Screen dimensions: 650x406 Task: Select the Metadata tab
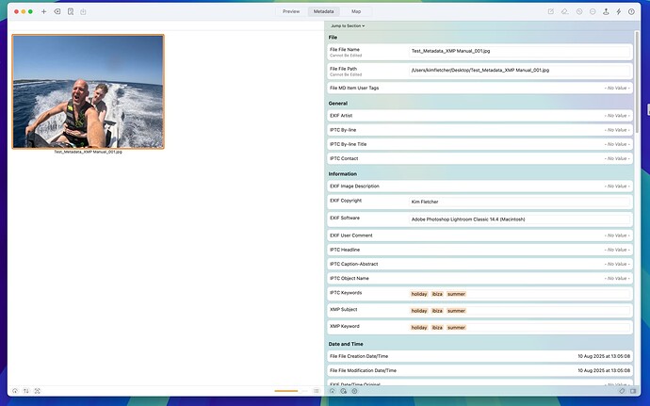(323, 11)
